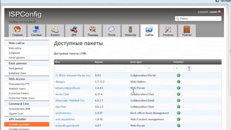Open the ДНС tab
Image resolution: width=231 pixels, height=130 pixels.
pyautogui.click(x=74, y=31)
